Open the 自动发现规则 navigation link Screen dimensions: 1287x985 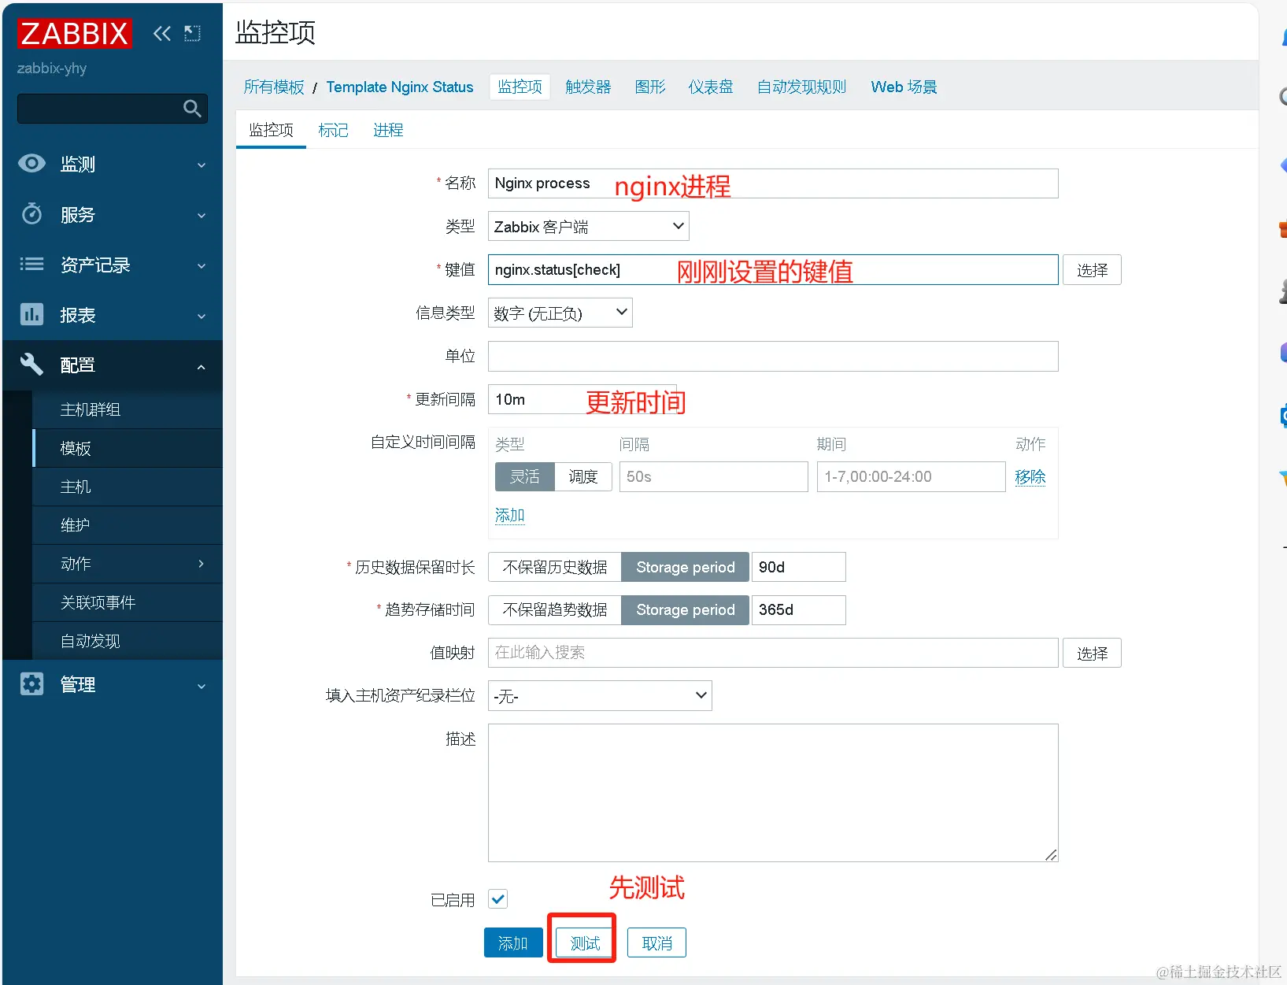tap(801, 87)
